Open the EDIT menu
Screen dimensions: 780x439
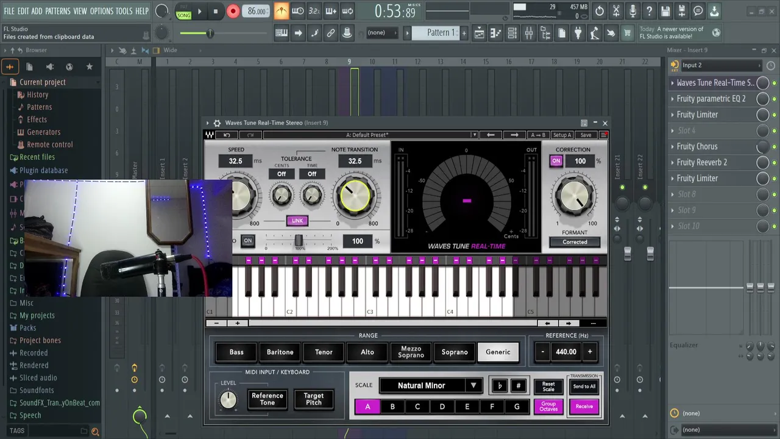23,11
